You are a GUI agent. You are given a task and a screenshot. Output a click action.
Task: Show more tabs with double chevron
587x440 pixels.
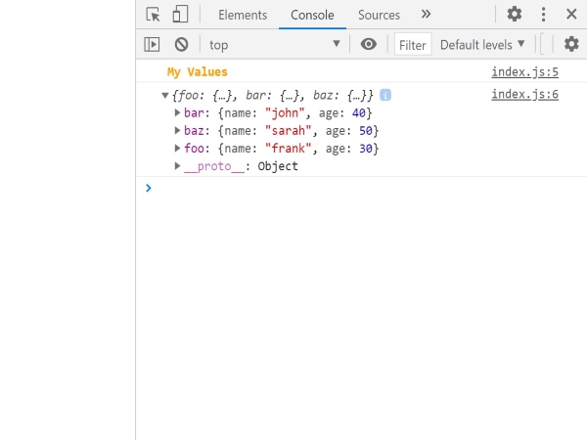click(x=426, y=15)
